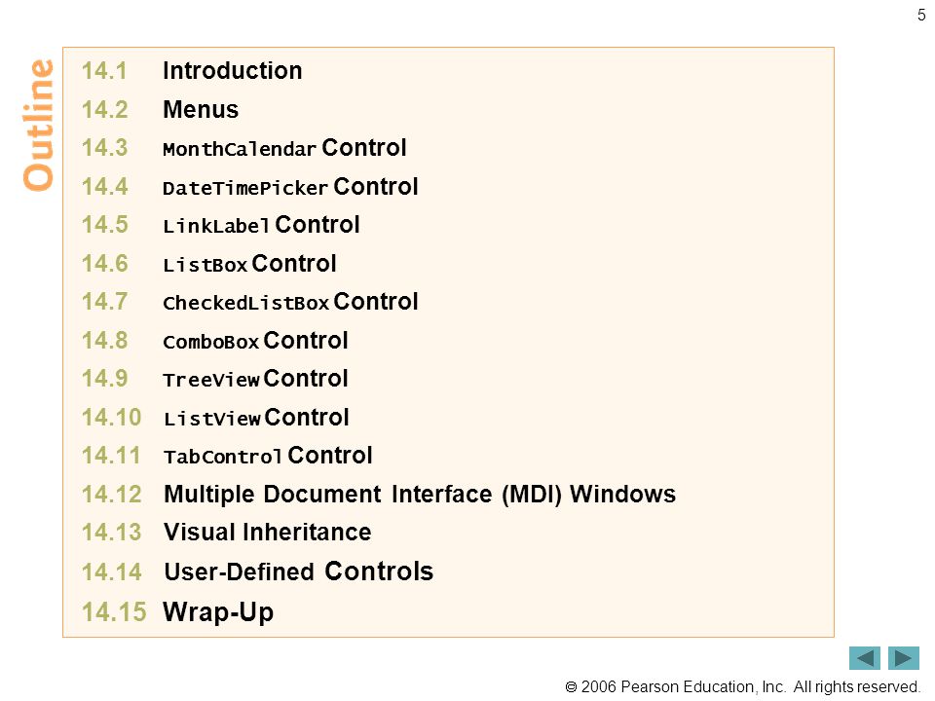935x701 pixels.
Task: Open 14.14 User-Defined Controls topic
Action: 257,572
